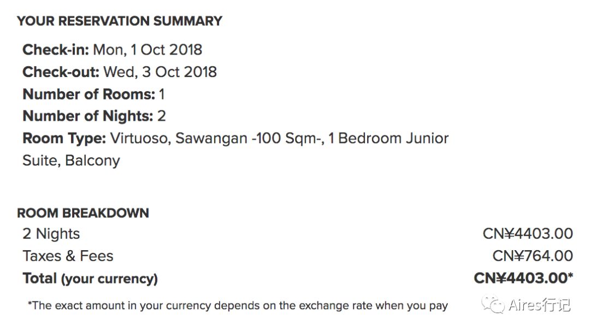590x331 pixels.
Task: Click the Number of Rooms value
Action: 162,94
